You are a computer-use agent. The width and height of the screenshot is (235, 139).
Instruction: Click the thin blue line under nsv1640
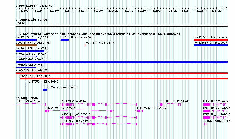[x=26, y=68]
